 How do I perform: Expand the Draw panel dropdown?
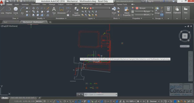click(x=15, y=18)
